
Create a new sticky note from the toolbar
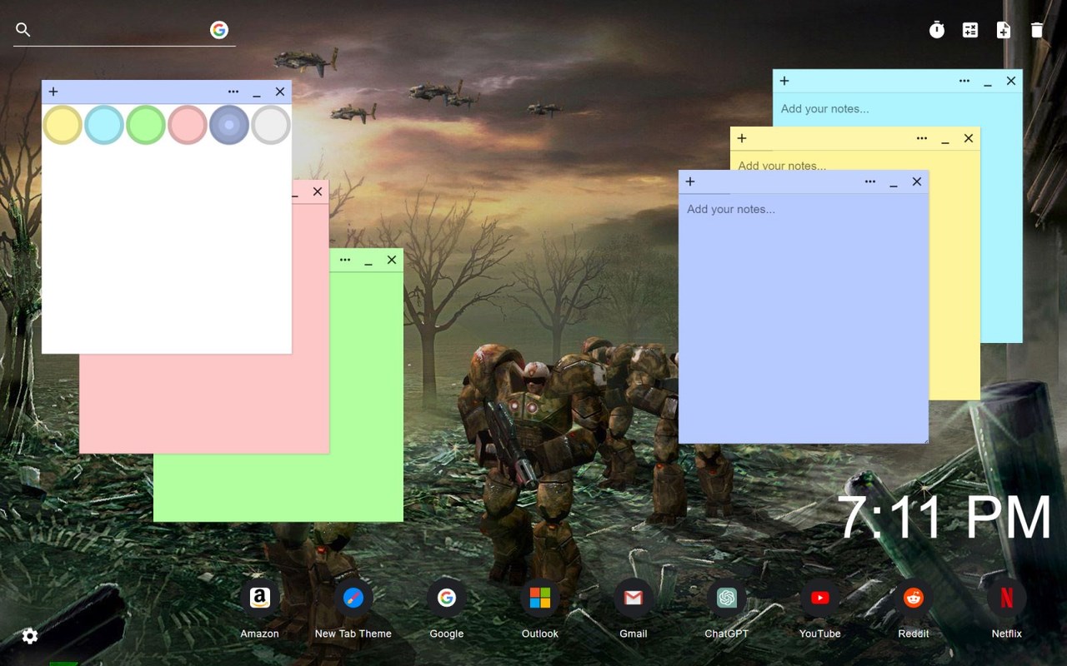[x=1004, y=30]
